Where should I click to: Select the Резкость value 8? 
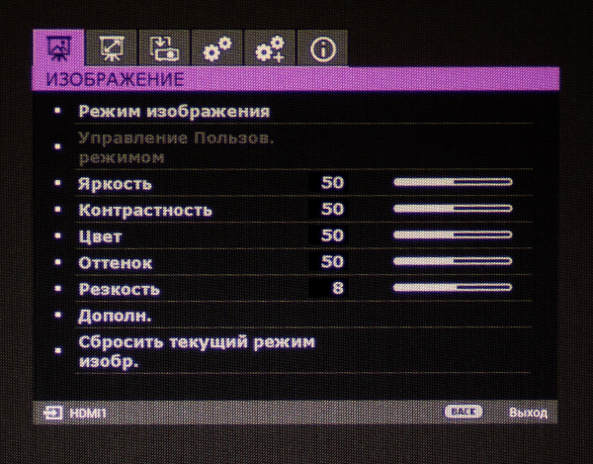336,288
